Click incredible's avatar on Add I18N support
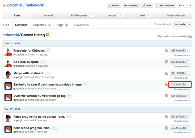Screen dimensions: 195x138 point(8,63)
